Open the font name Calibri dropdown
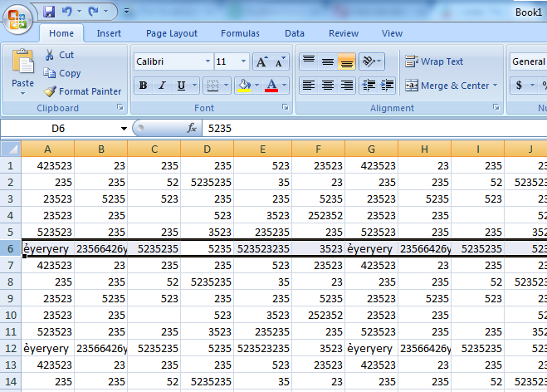The height and width of the screenshot is (392, 547). (x=207, y=61)
